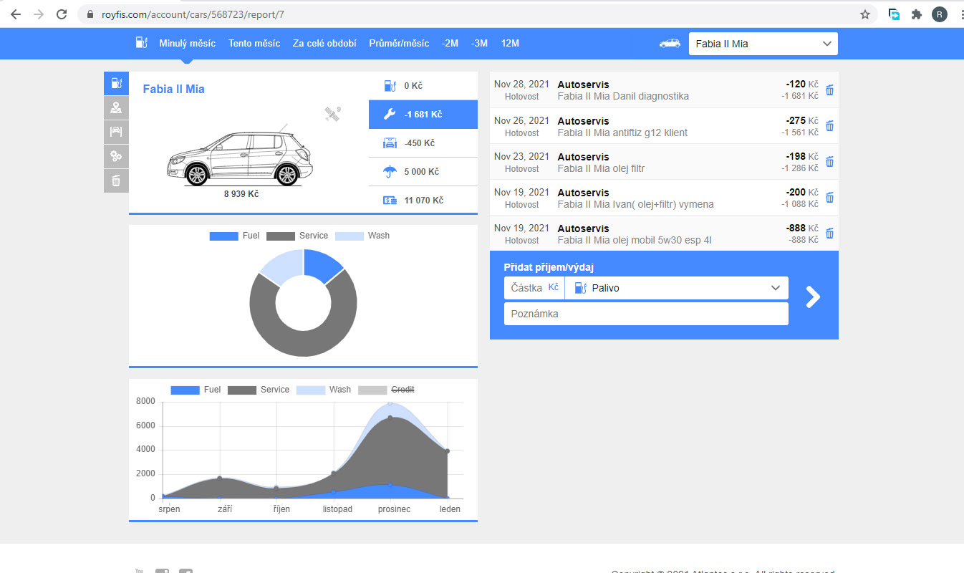
Task: Switch to Za celé období tab
Action: pos(324,43)
